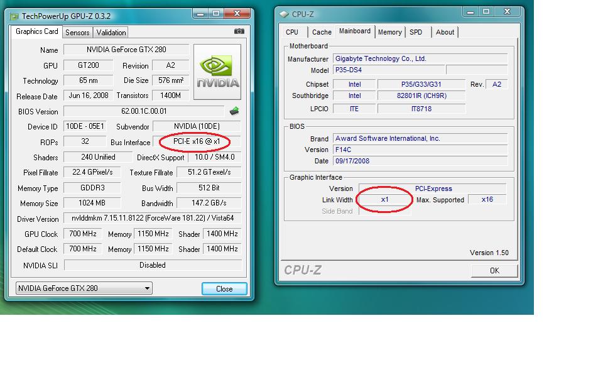Screen dimensions: 603x377
Task: Open the Cache tab in CPU-Z
Action: (322, 32)
